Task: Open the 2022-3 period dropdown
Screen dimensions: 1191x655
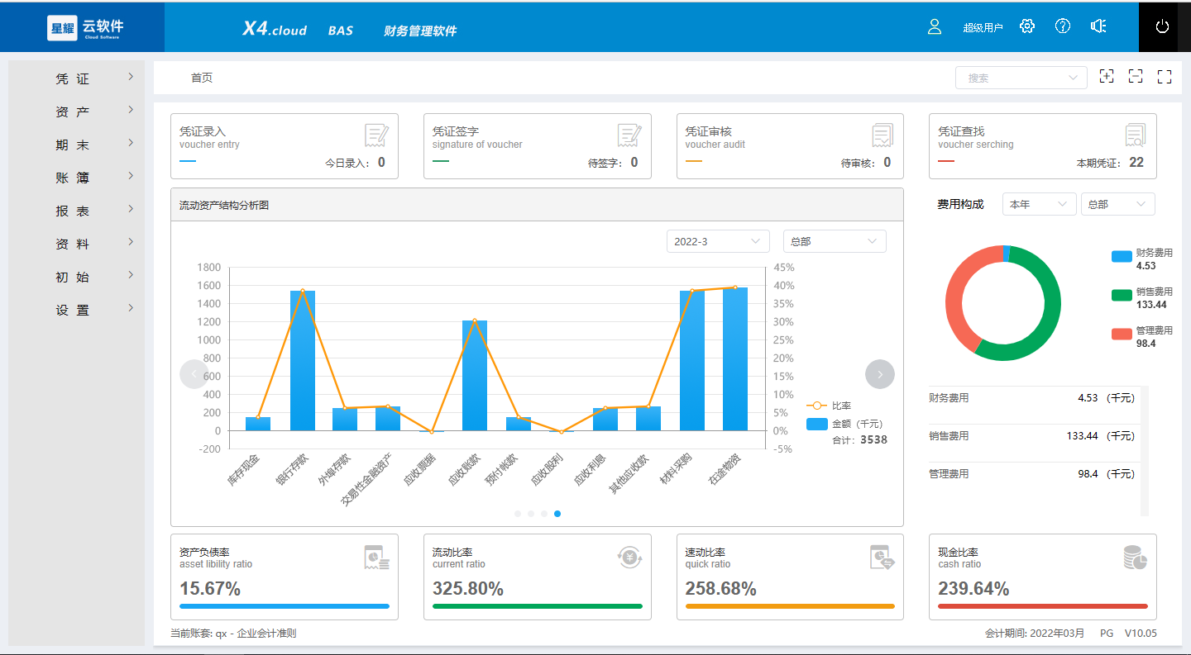Action: point(718,241)
